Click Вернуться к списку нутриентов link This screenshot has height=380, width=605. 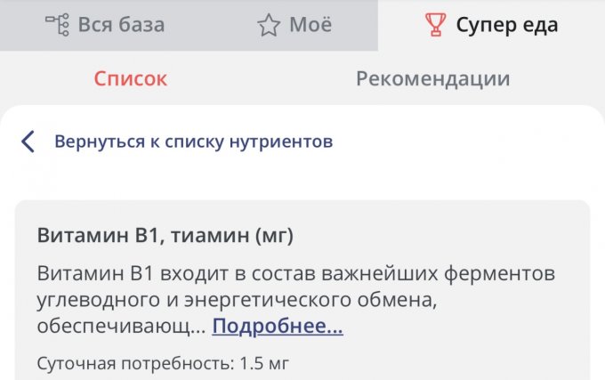click(x=194, y=141)
